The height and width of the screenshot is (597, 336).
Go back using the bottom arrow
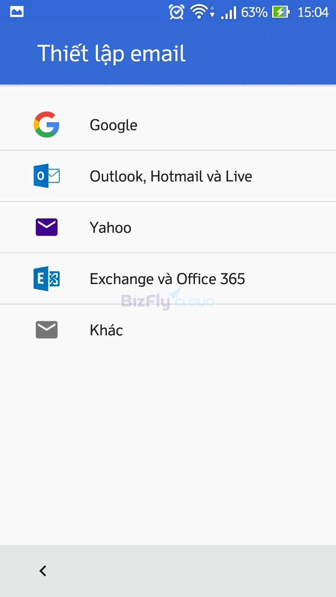tap(43, 571)
